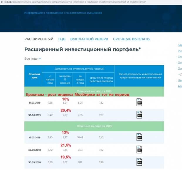This screenshot has height=170, width=182.
Task: Select date cell 30.09.2018
Action: click(34, 162)
